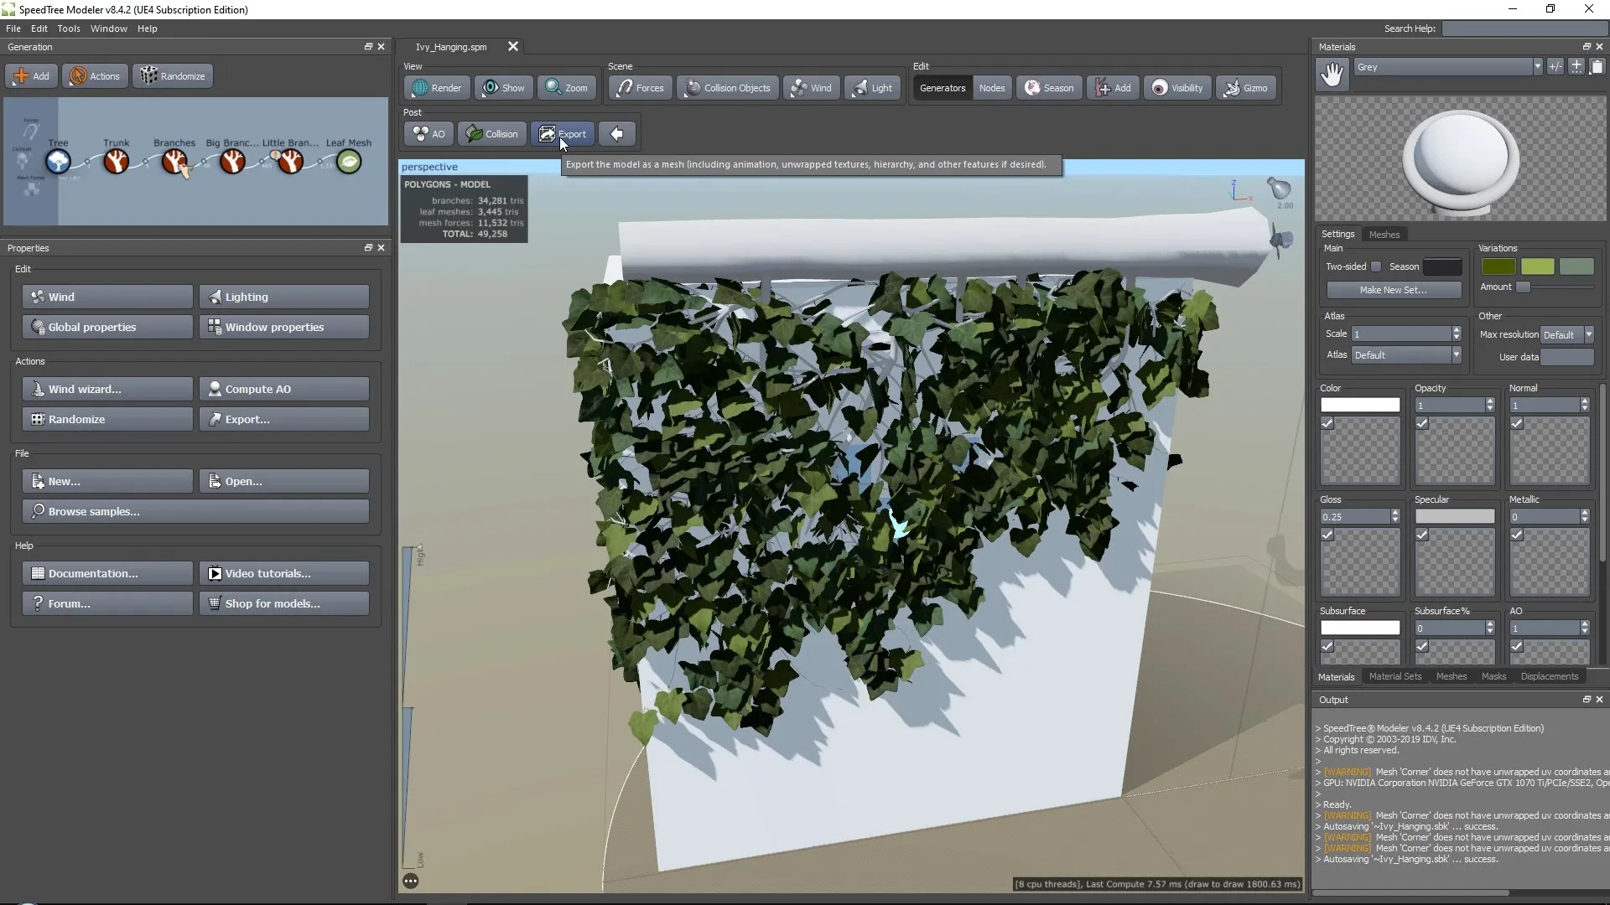The height and width of the screenshot is (905, 1610).
Task: Expand the Atlas dropdown
Action: click(1457, 354)
